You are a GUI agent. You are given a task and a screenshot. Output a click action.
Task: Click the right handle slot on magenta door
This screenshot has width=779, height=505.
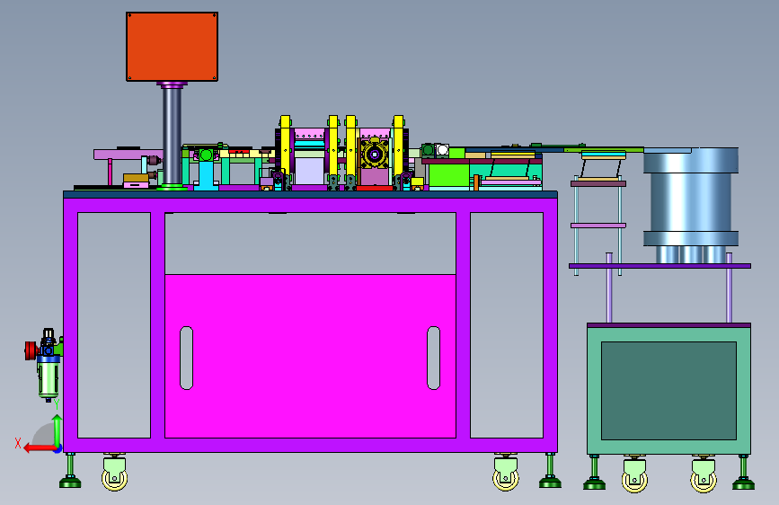[x=434, y=358]
